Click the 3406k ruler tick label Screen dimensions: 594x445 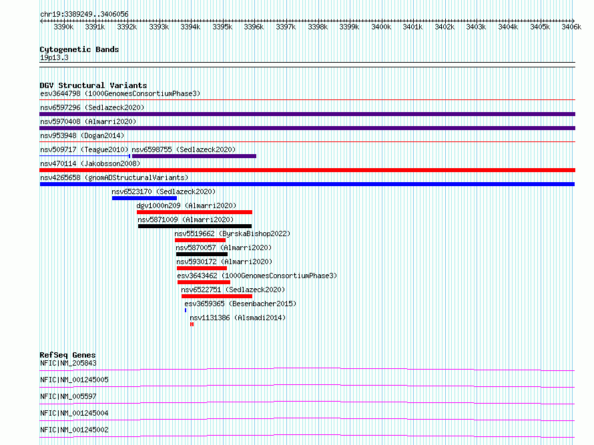pos(571,27)
